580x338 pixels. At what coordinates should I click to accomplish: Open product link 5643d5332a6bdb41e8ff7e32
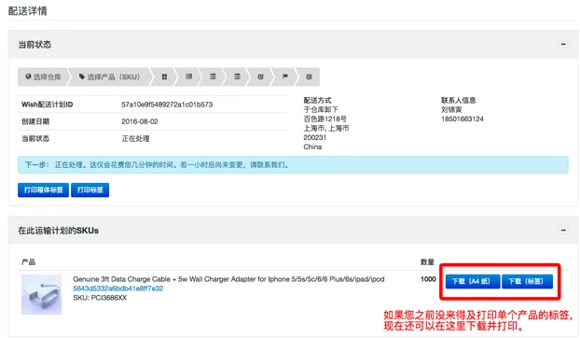(x=118, y=289)
